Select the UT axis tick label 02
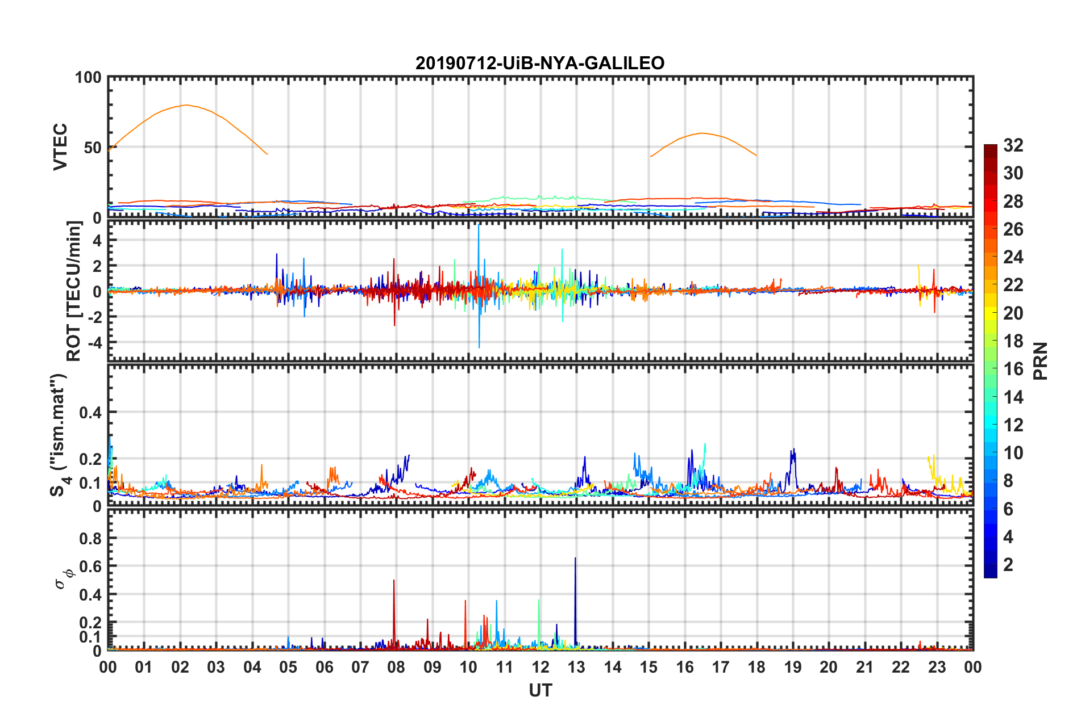1081x722 pixels. coord(180,667)
